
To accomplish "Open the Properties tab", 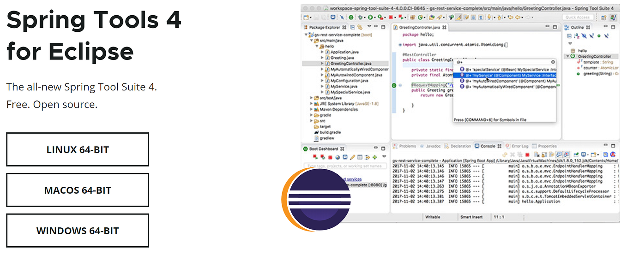I will click(544, 146).
